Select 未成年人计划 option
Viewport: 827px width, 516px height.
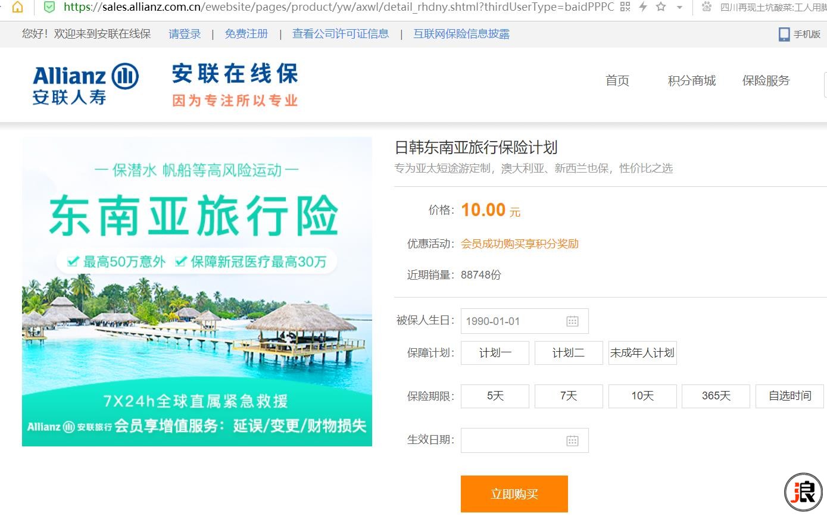pos(642,353)
